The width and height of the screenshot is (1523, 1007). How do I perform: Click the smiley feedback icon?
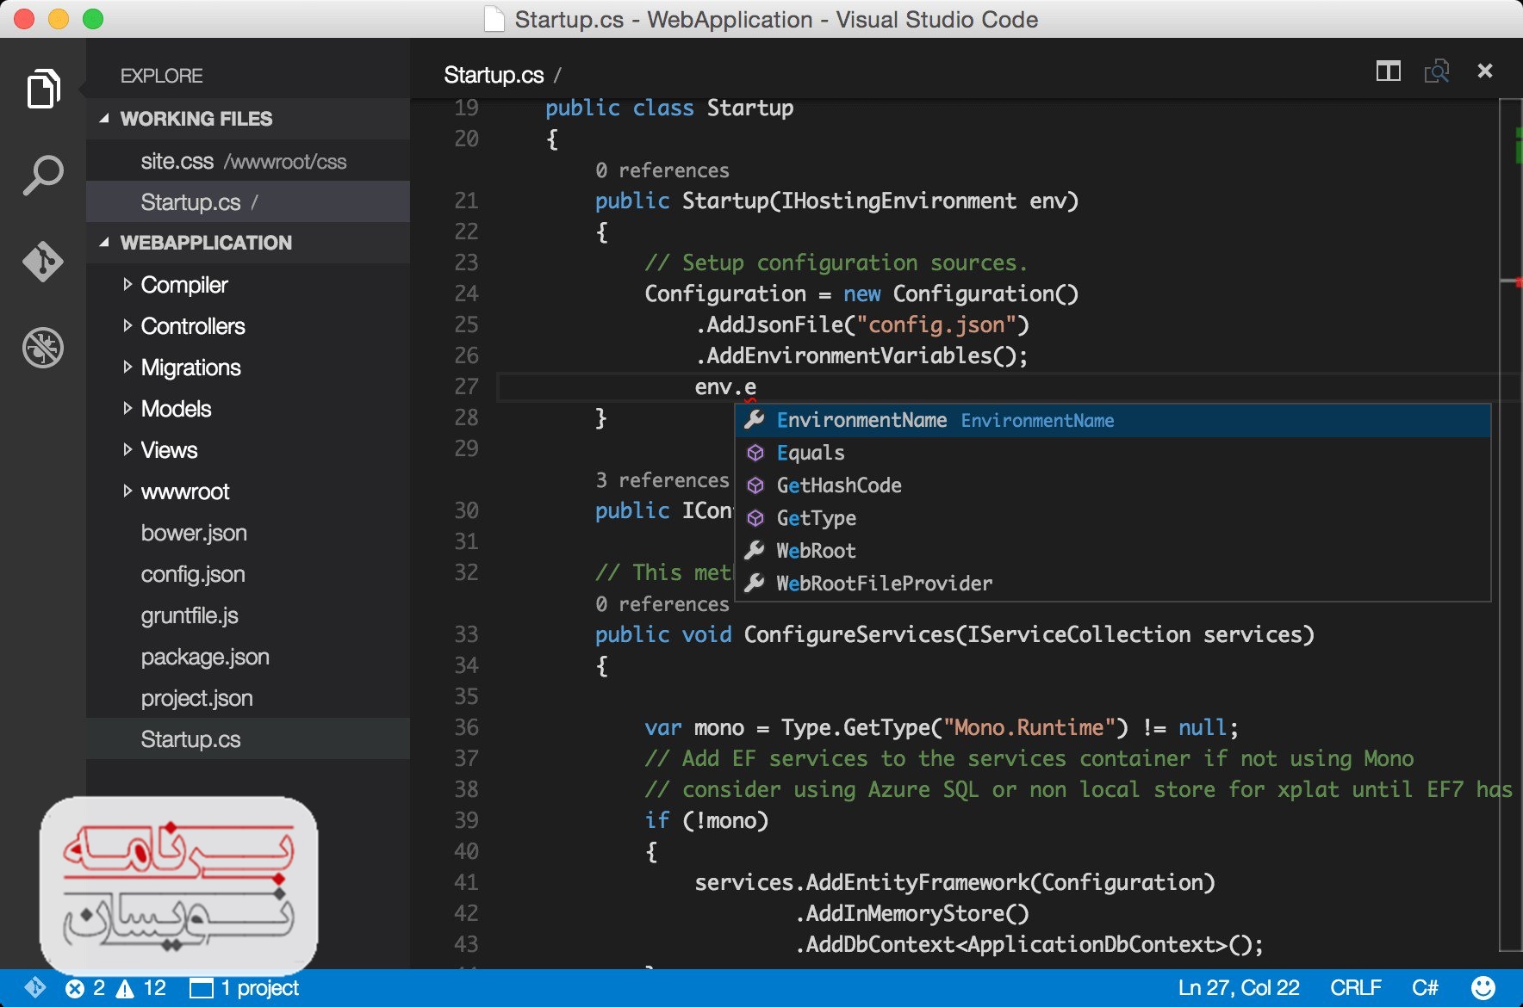[1483, 987]
